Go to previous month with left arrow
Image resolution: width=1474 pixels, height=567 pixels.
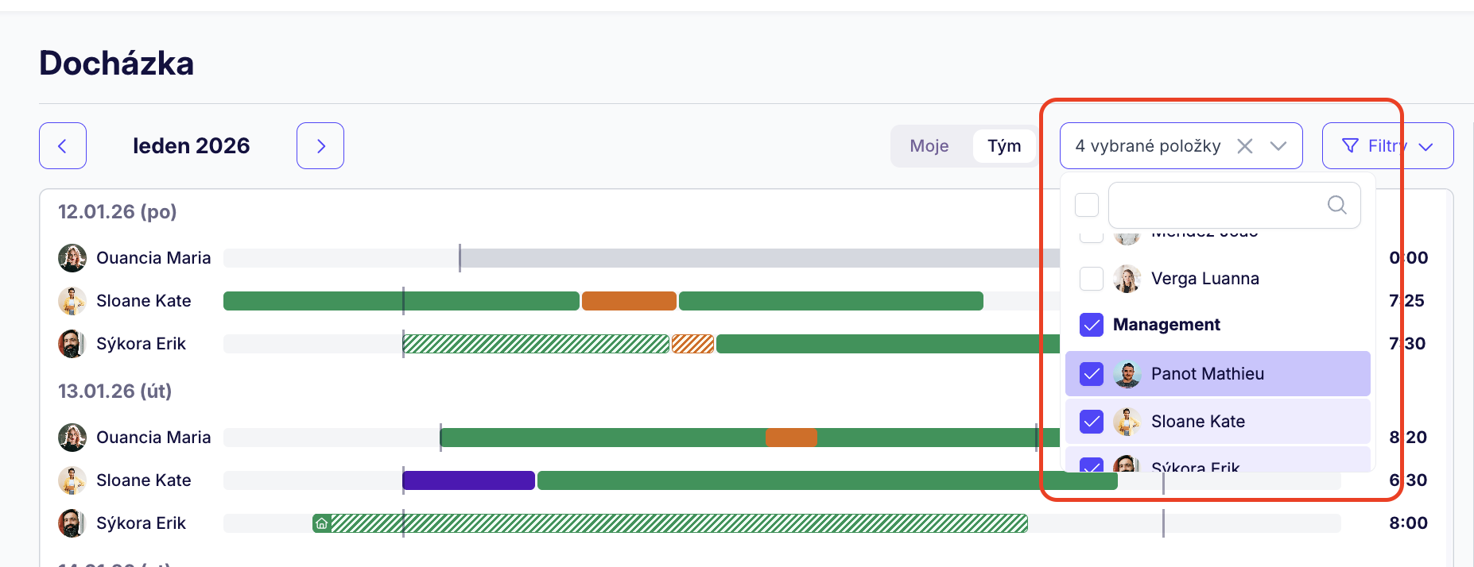coord(62,146)
